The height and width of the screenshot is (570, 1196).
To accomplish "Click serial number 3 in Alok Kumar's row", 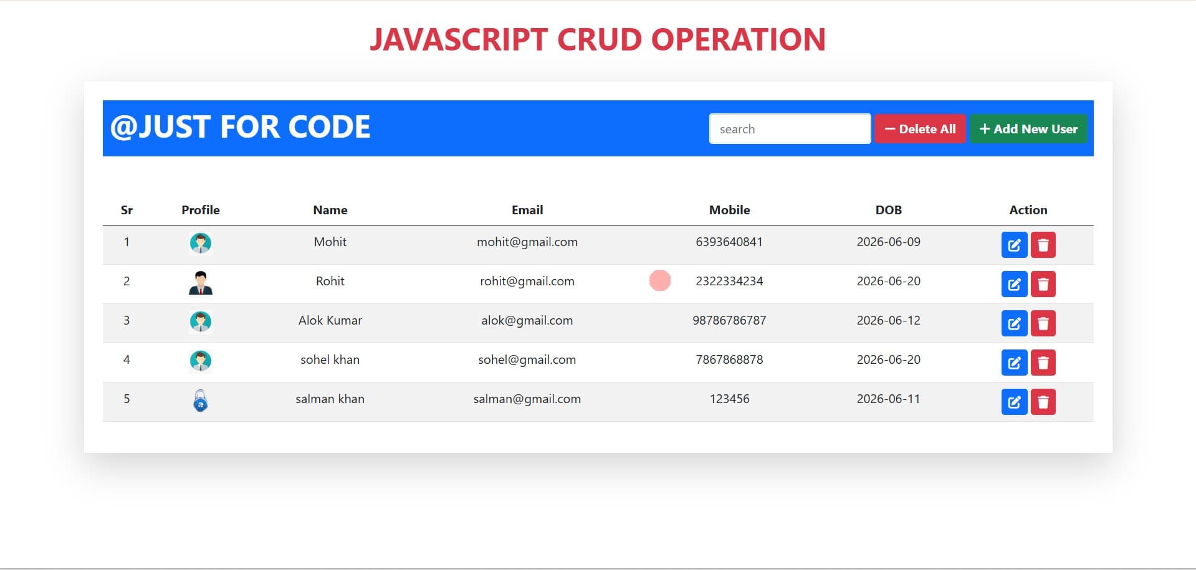I will coord(127,320).
